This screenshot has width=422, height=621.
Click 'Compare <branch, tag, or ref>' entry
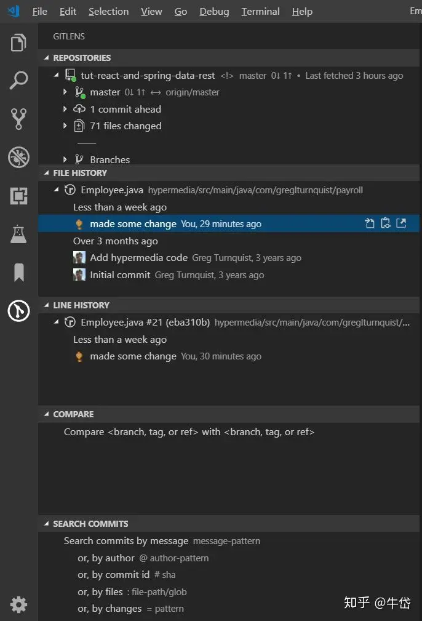(189, 431)
